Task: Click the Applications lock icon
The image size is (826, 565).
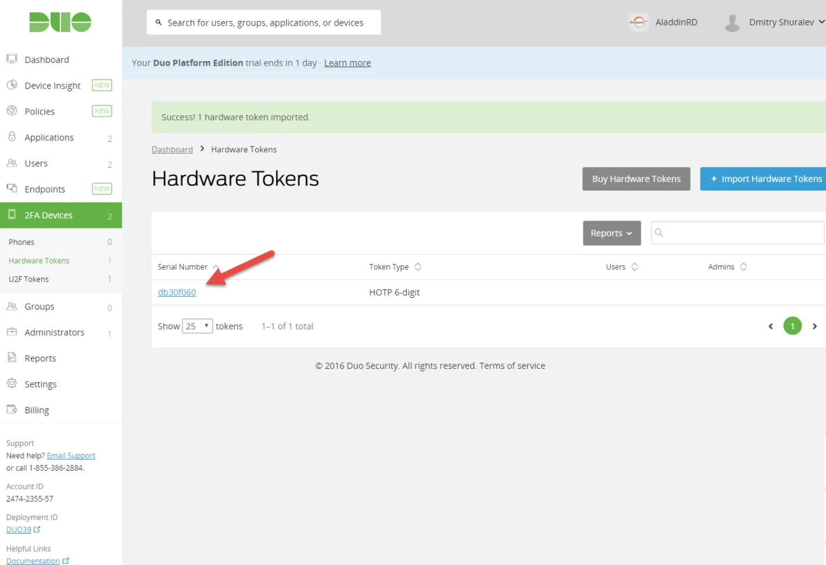Action: pyautogui.click(x=12, y=137)
